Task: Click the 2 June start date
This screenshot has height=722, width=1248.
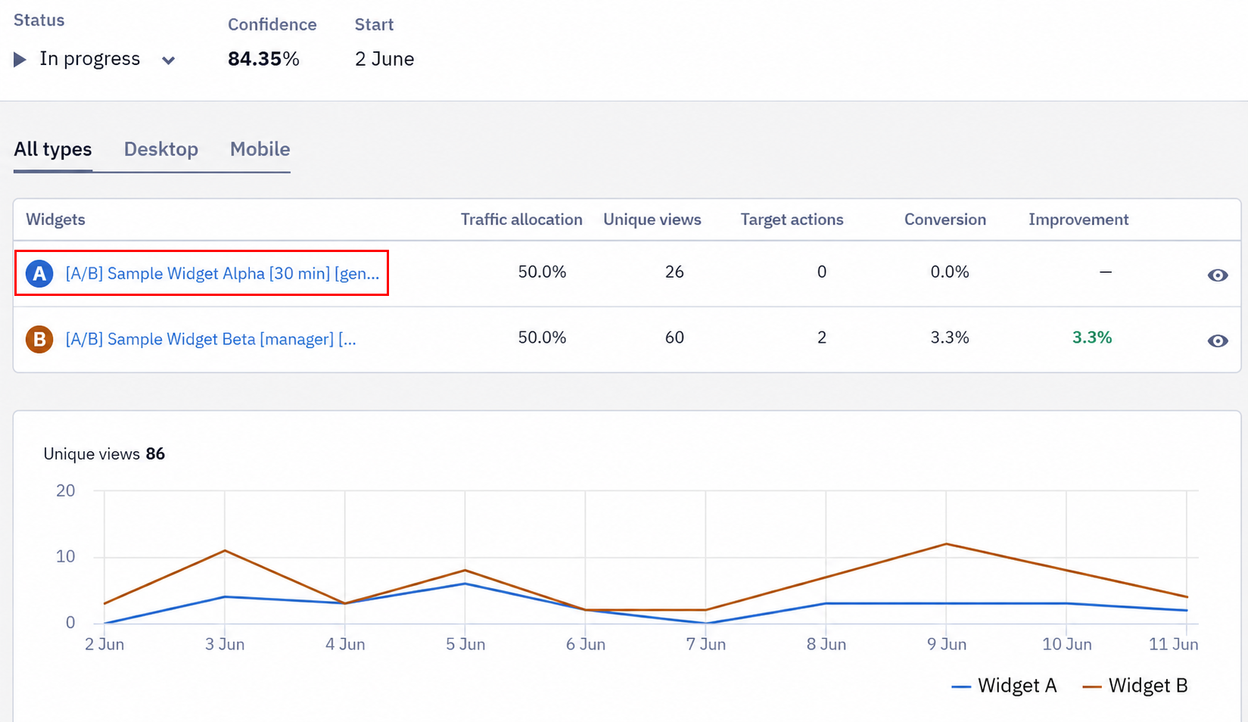Action: coord(384,59)
